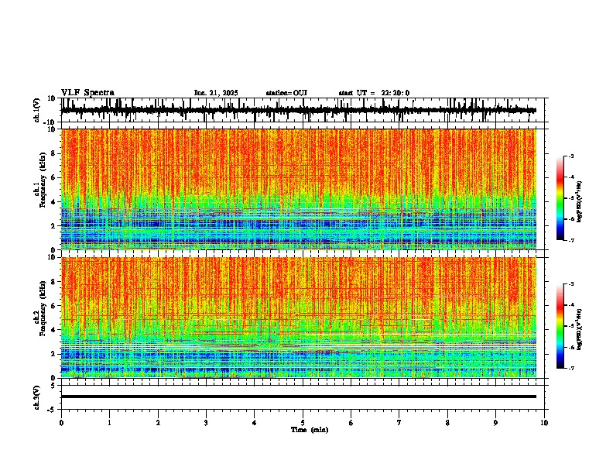This screenshot has height=474, width=613.
Task: Click the ch.1 waveform '-10' voltage tick
Action: [x=50, y=122]
